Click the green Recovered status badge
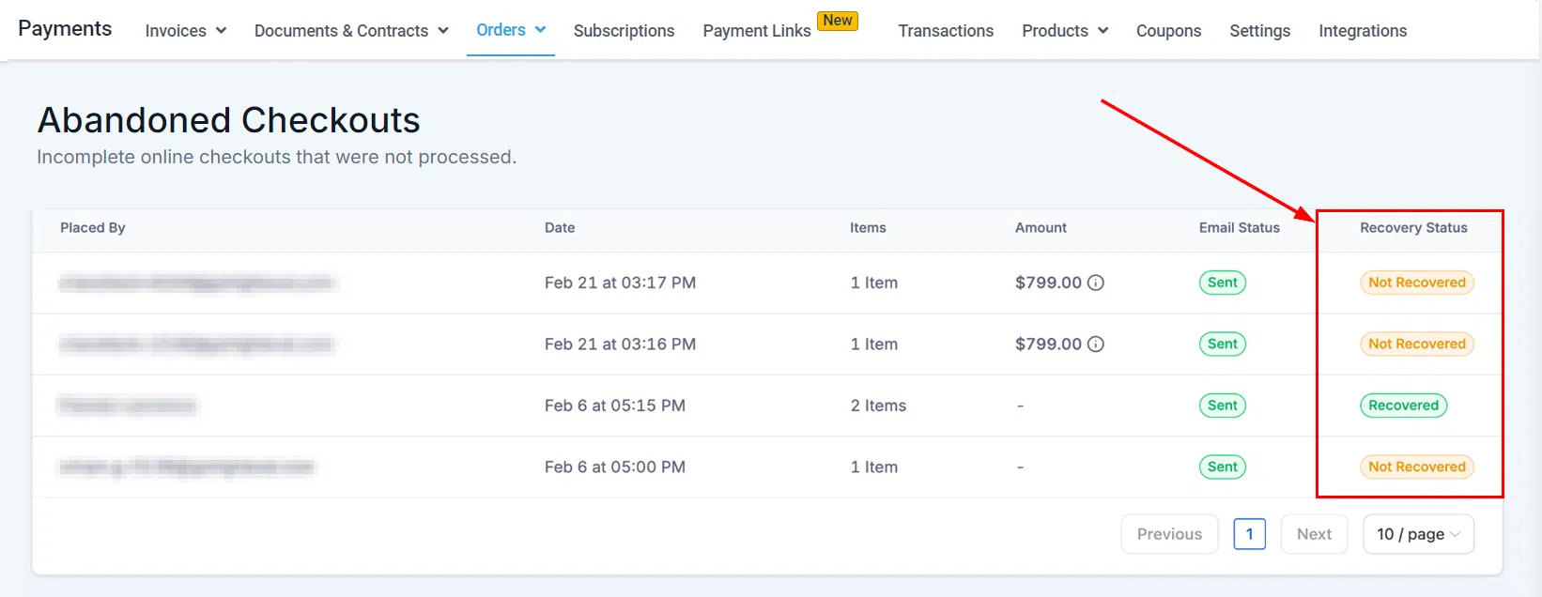 point(1403,406)
